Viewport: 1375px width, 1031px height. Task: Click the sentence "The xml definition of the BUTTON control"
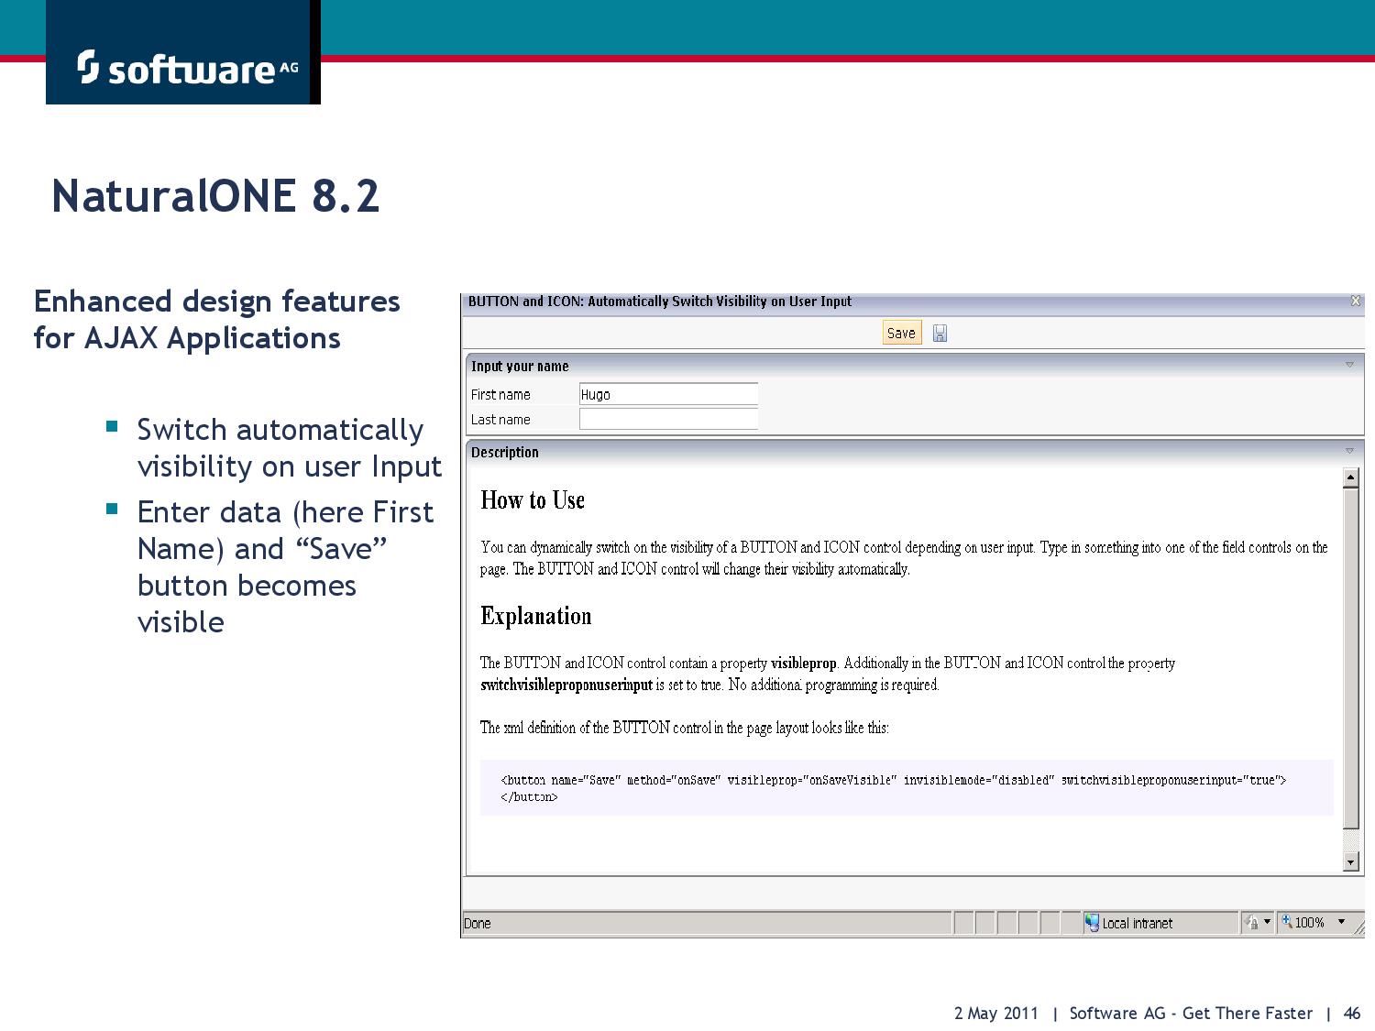point(685,728)
